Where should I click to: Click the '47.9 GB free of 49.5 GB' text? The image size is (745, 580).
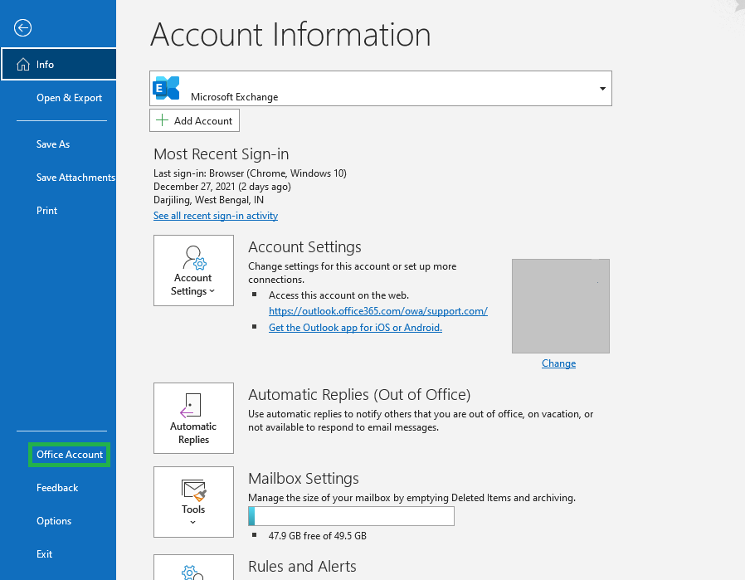tap(318, 536)
